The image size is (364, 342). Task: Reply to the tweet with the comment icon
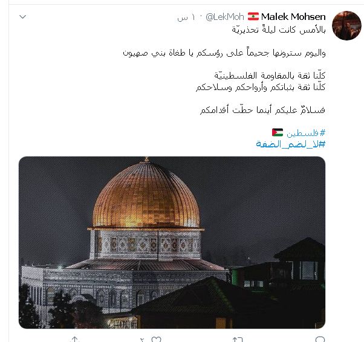point(320,340)
